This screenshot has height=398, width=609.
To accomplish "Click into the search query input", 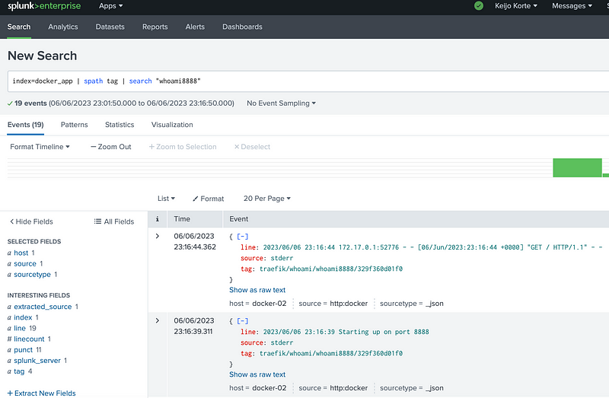I will [x=304, y=81].
